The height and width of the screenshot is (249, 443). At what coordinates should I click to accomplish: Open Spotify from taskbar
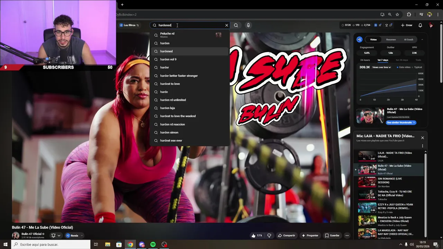tap(153, 245)
